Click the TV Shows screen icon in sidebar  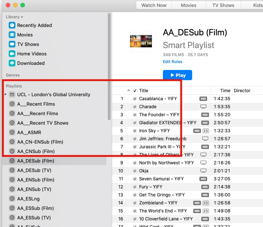point(12,44)
